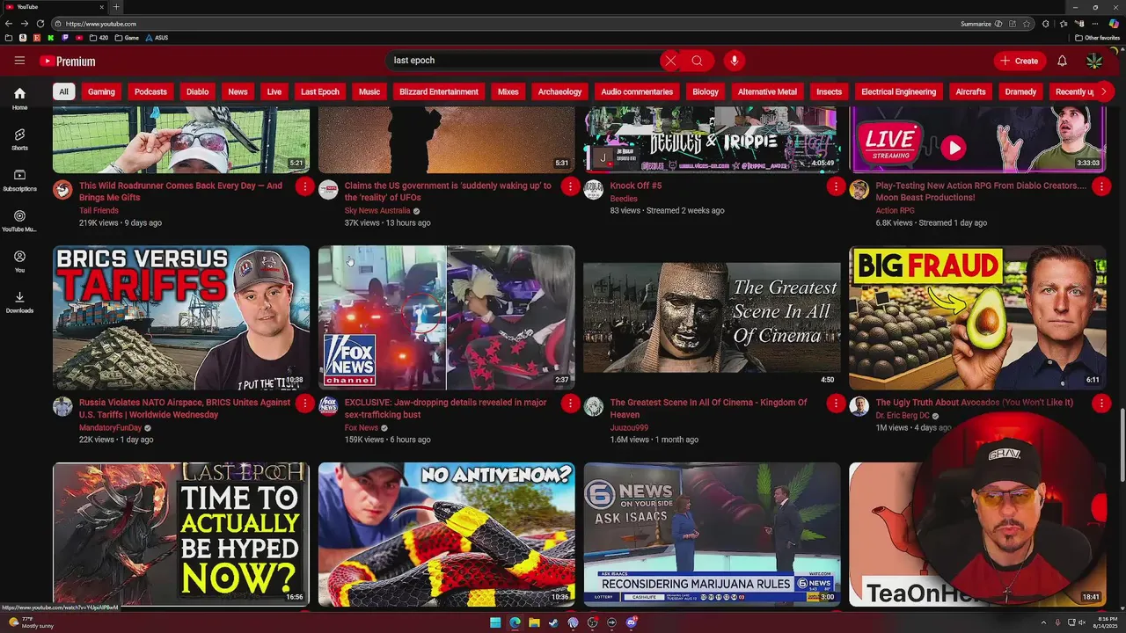
Task: Open the Juuzou999 channel link
Action: click(x=629, y=428)
